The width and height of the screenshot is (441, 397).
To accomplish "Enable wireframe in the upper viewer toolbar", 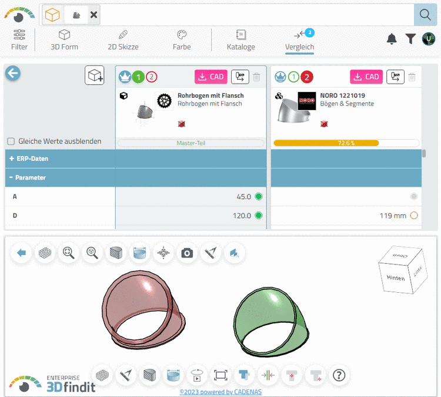I will pyautogui.click(x=45, y=253).
